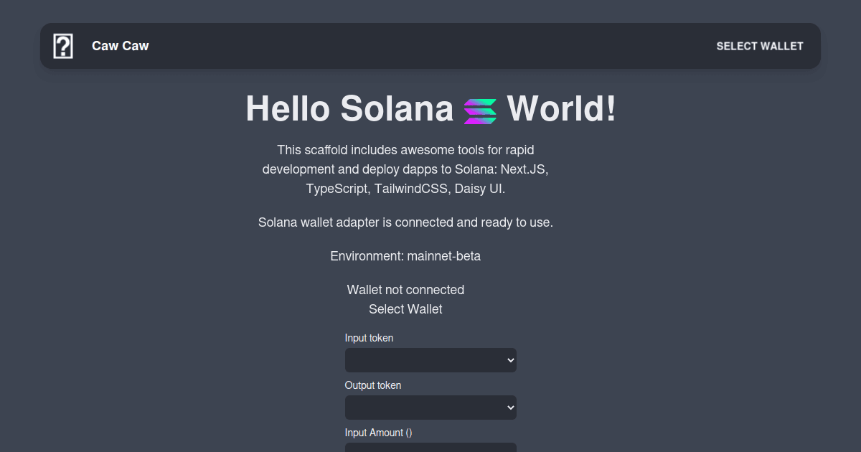Click the navbar wallet connection area
The height and width of the screenshot is (452, 861).
coord(759,46)
